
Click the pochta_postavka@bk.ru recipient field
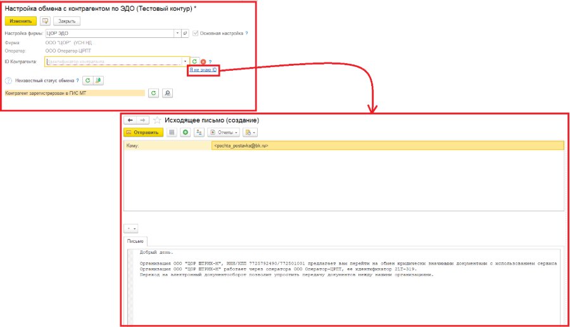388,145
